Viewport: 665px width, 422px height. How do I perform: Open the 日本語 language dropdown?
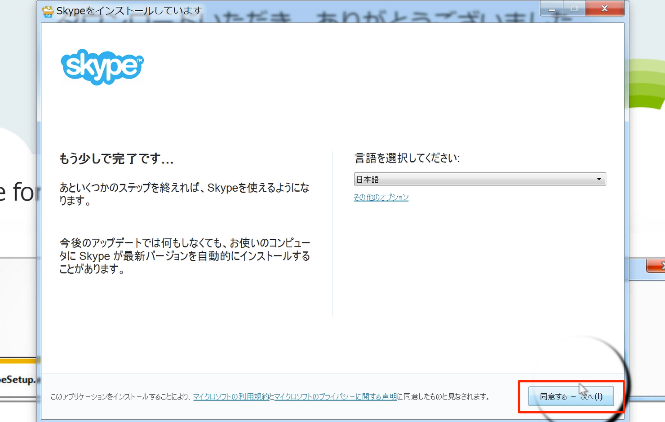(480, 179)
